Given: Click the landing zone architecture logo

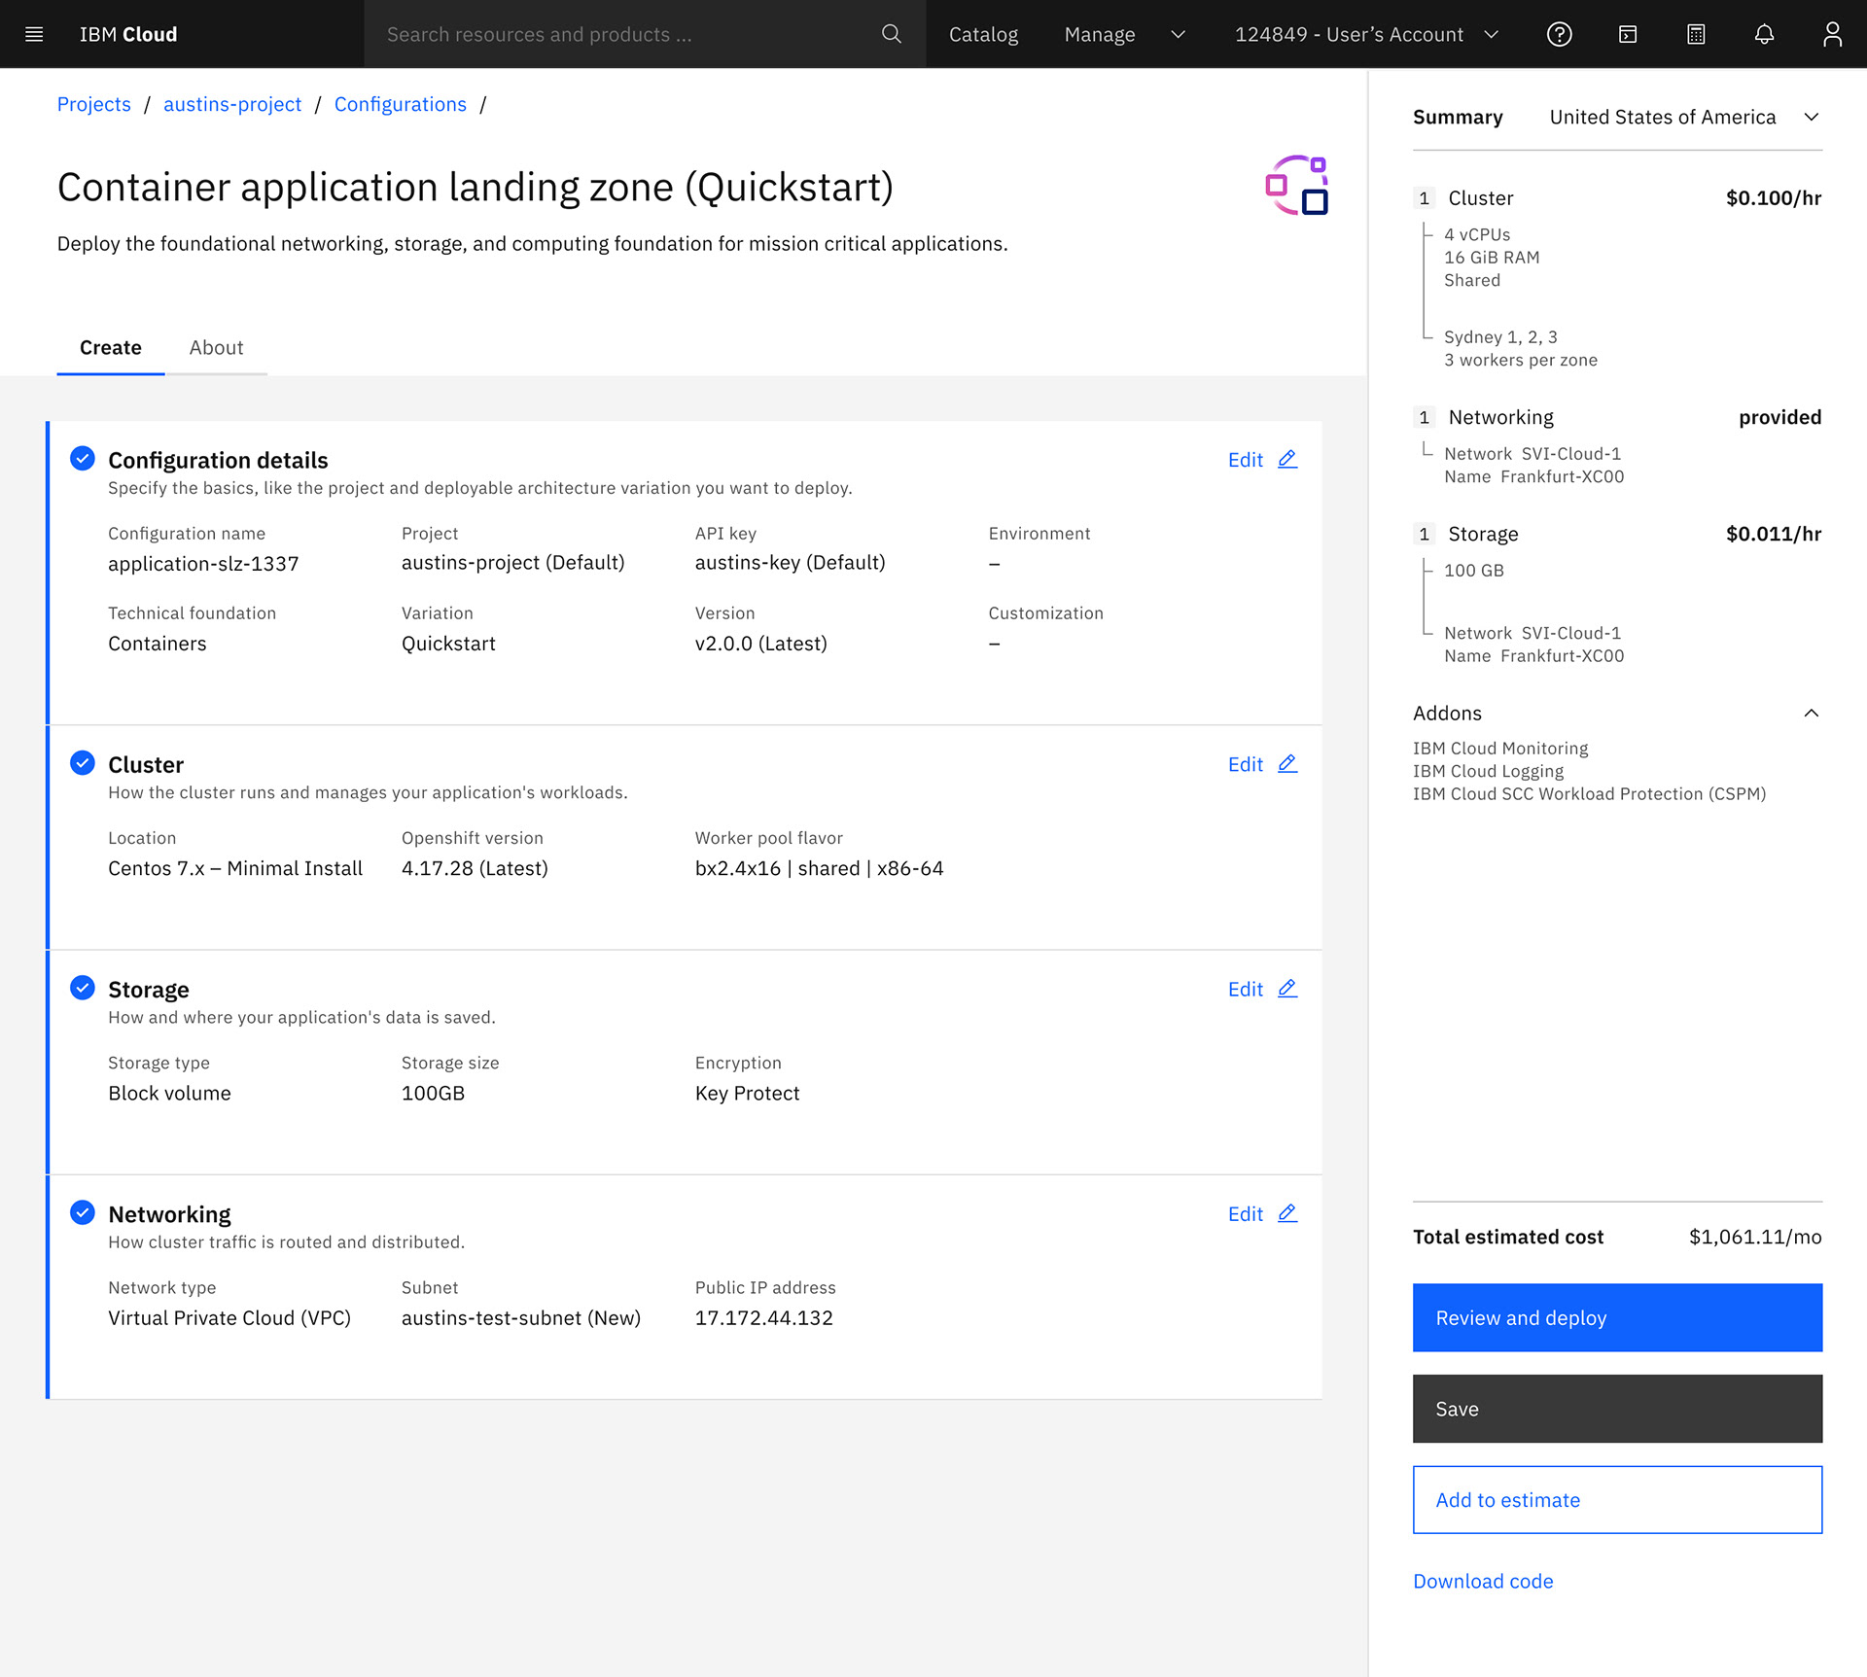Looking at the screenshot, I should pos(1296,185).
